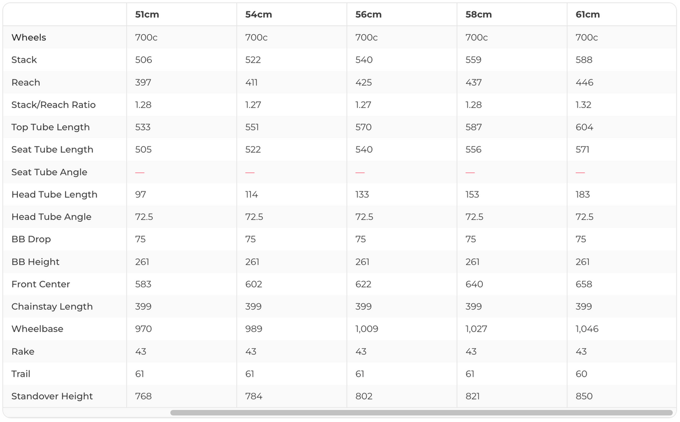Click the BB Drop row label
The height and width of the screenshot is (422, 680).
click(x=31, y=239)
